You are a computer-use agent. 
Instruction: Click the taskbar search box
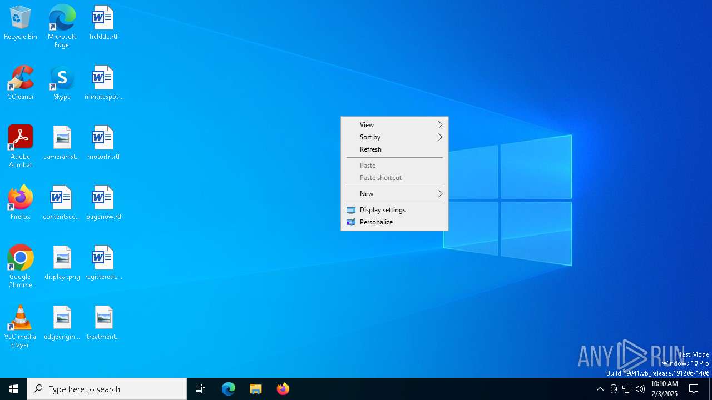click(x=107, y=389)
